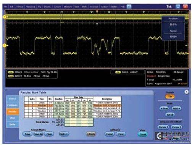Jump to the Next mark
The width and height of the screenshot is (192, 145).
coord(176,108)
